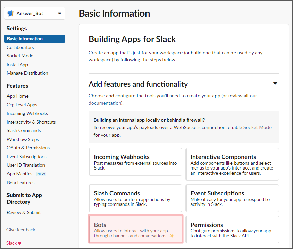Viewport: 293px width, 249px height.
Task: Open Review & Submit page
Action: [x=24, y=212]
